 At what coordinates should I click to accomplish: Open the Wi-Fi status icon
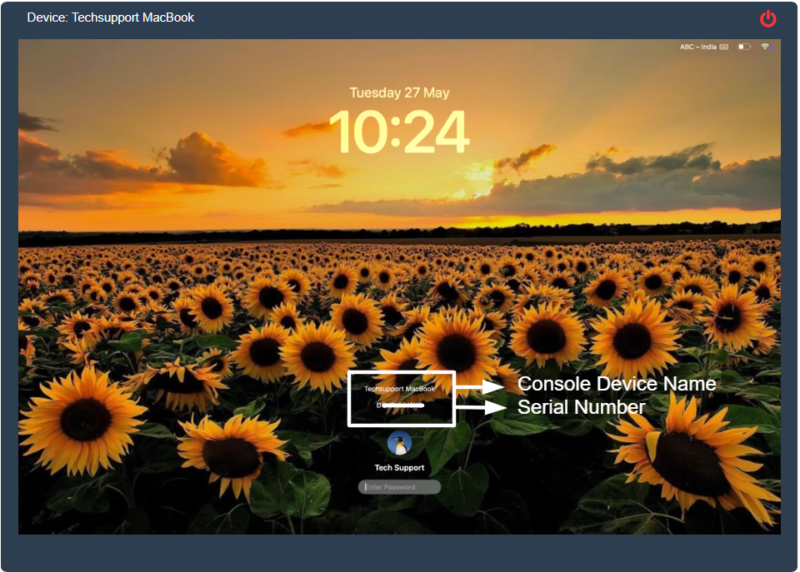pos(764,47)
